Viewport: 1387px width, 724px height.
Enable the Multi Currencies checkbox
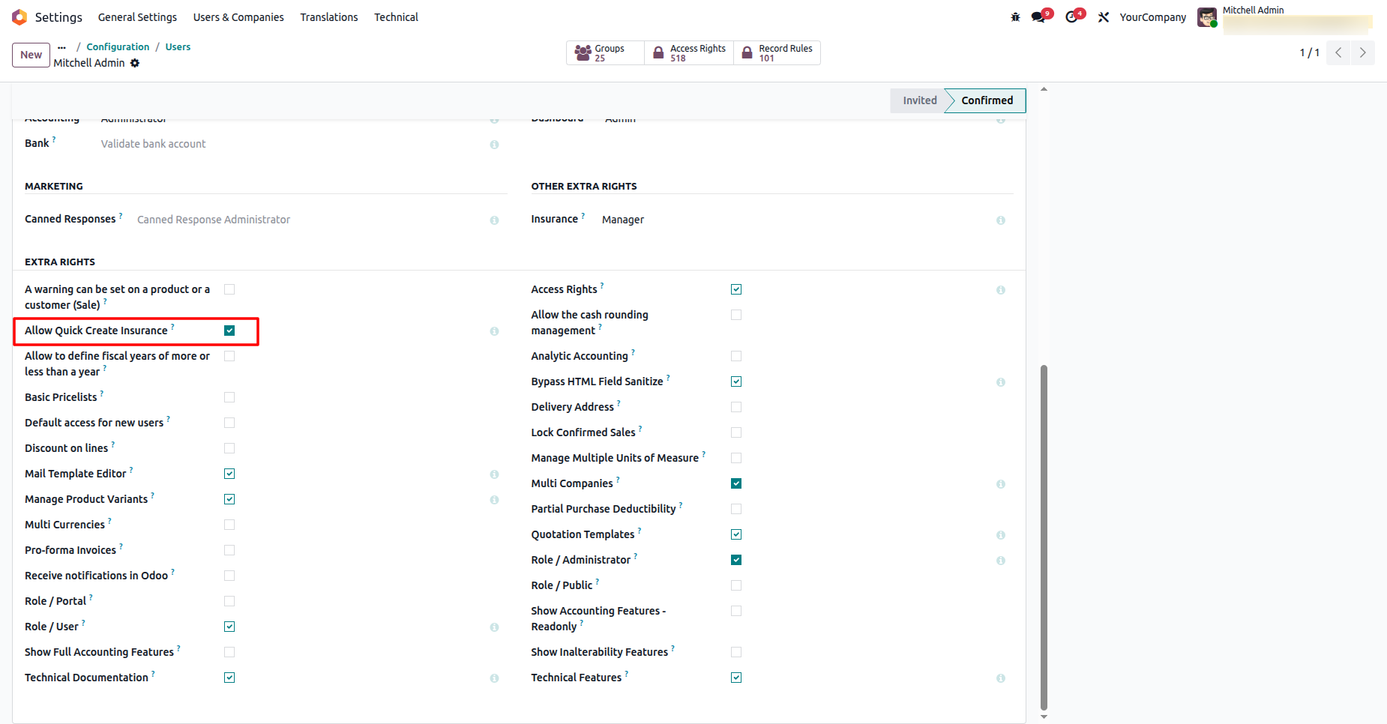(229, 525)
